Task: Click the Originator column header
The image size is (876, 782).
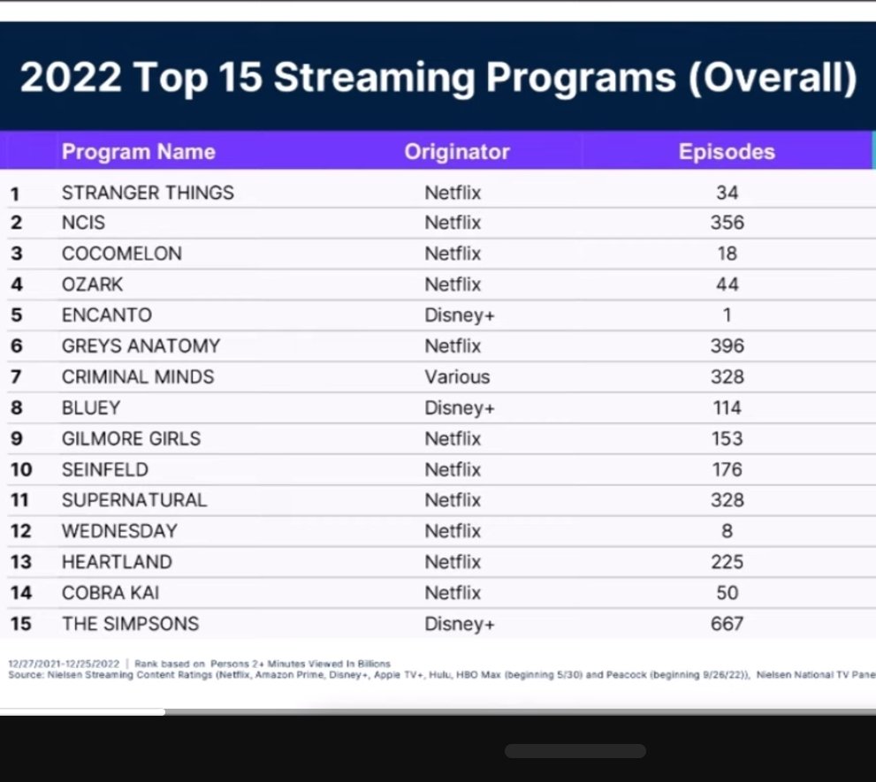Action: click(x=457, y=152)
